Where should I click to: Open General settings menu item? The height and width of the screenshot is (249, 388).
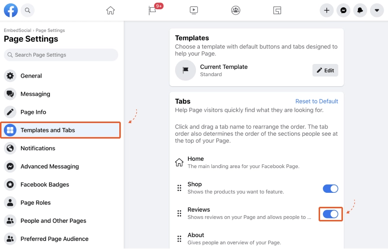coord(61,76)
